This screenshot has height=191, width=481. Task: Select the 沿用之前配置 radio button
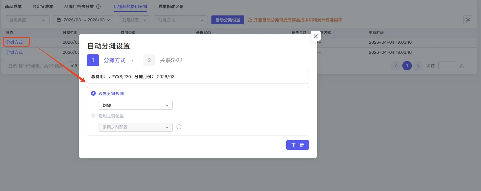[93, 116]
